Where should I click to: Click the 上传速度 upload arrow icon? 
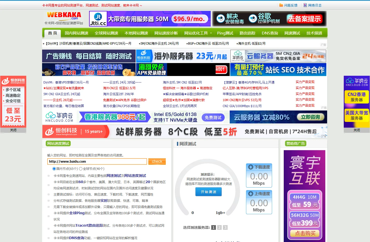coord(251,194)
